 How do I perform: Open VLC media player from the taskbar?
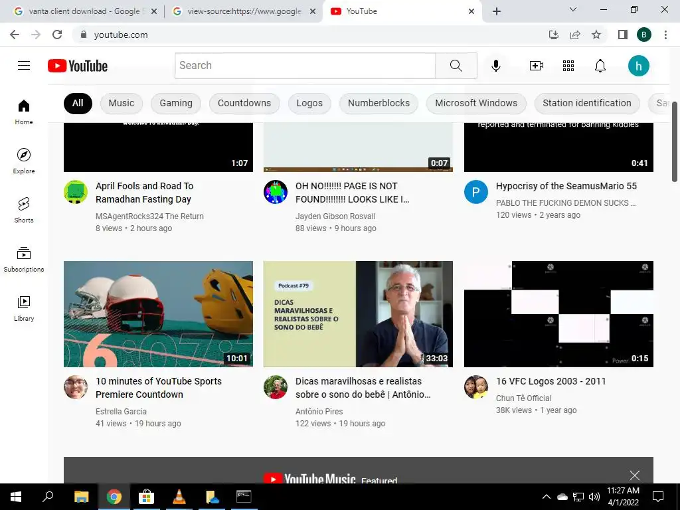click(179, 497)
